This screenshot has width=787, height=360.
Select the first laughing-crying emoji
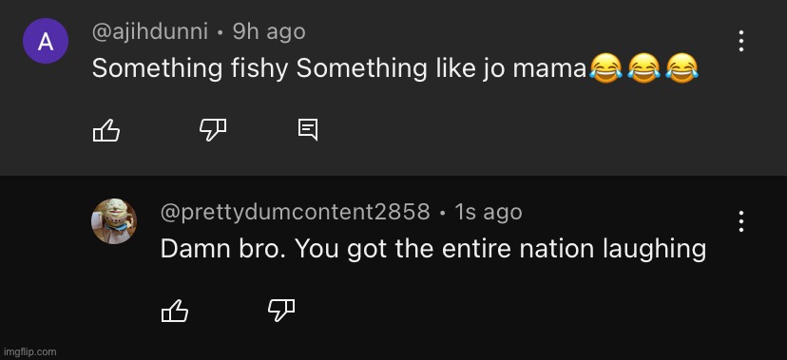tap(605, 68)
